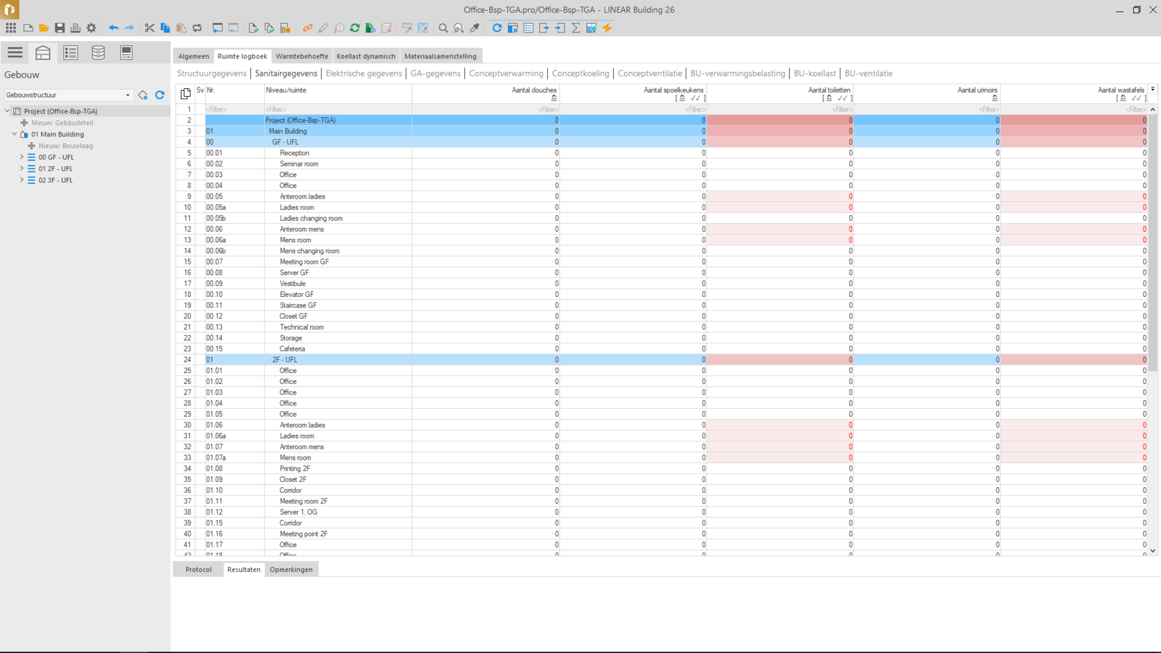Click the settings gear icon in toolbar
Screen dimensions: 1161x653
pos(91,28)
